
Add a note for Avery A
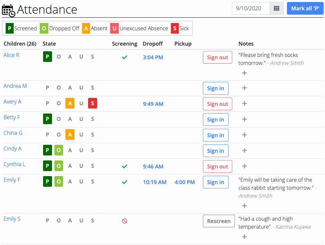click(x=244, y=104)
